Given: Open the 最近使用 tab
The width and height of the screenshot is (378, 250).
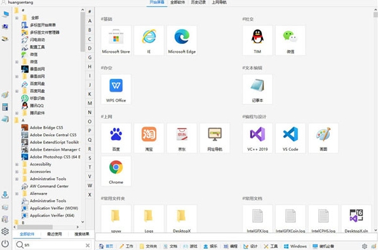Looking at the screenshot, I should tap(55, 234).
